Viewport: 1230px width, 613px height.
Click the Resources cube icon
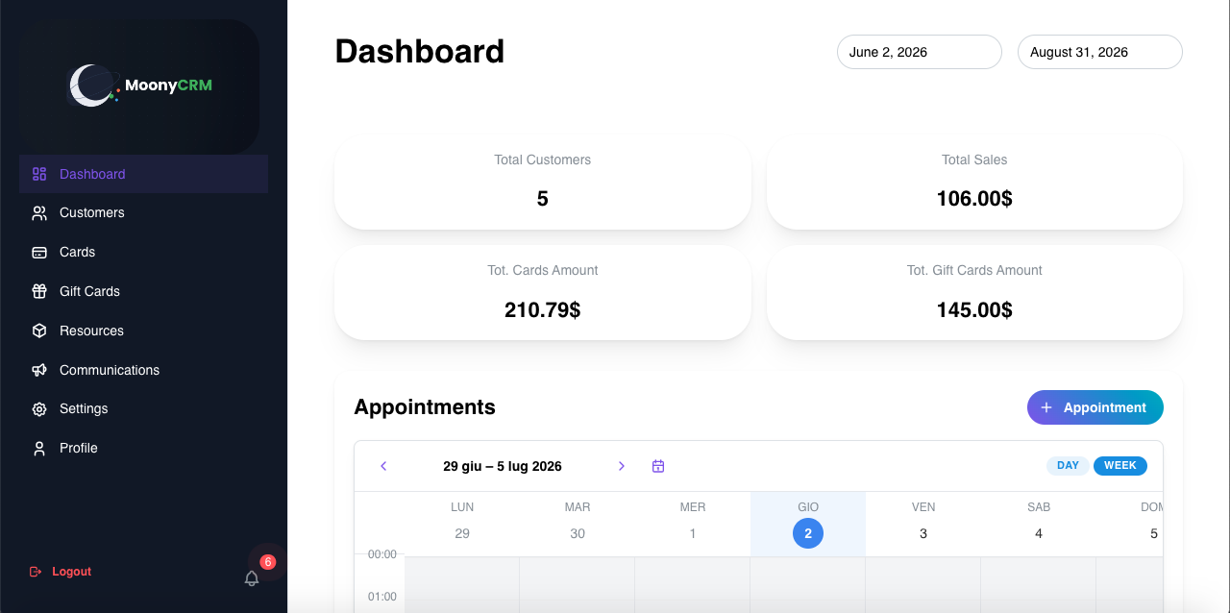[x=39, y=331]
